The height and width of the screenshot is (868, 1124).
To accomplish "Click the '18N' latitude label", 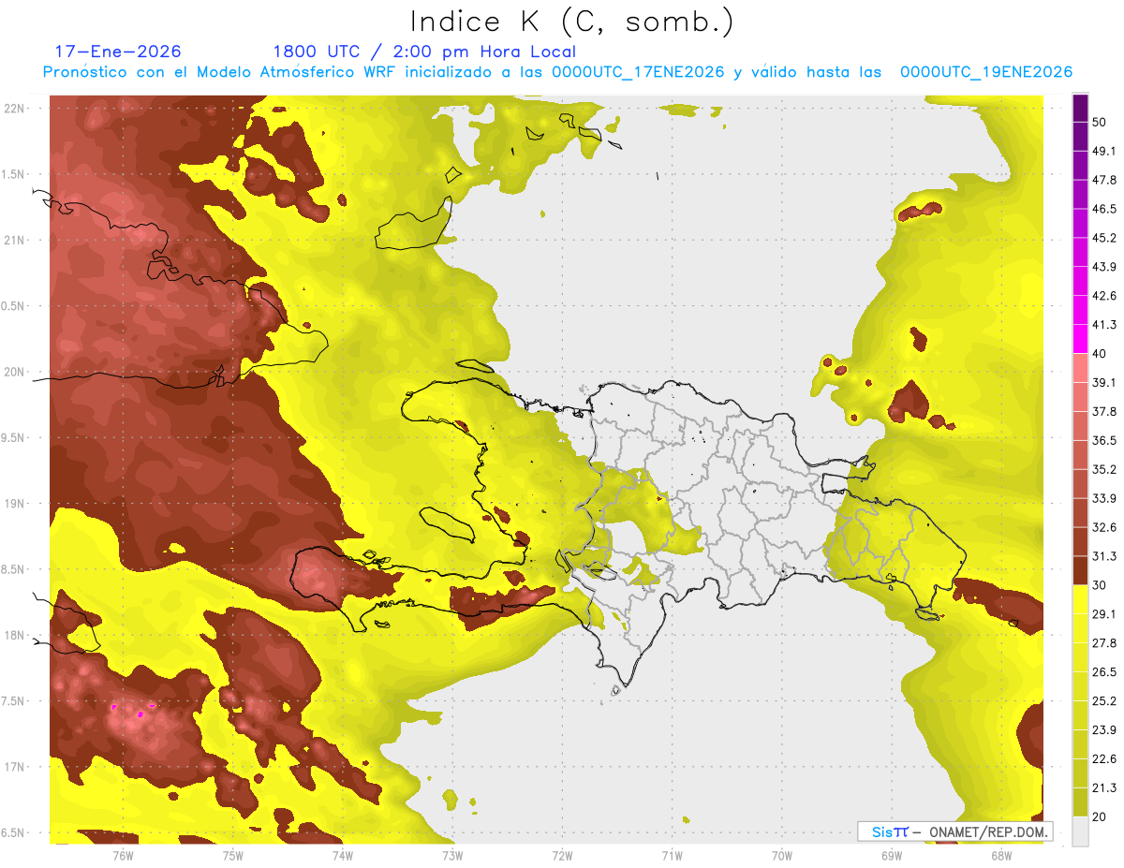I will click(x=16, y=636).
